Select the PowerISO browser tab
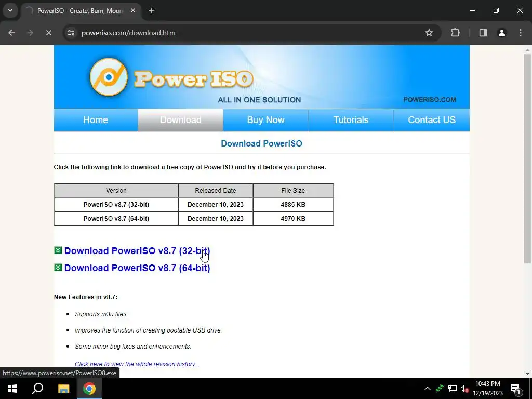 [81, 11]
